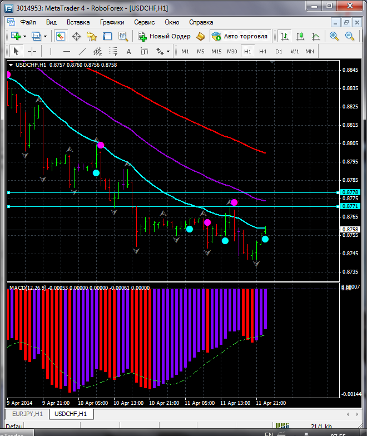Select the trendline drawing tool
Viewport: 367px width, 436px height.
82,51
